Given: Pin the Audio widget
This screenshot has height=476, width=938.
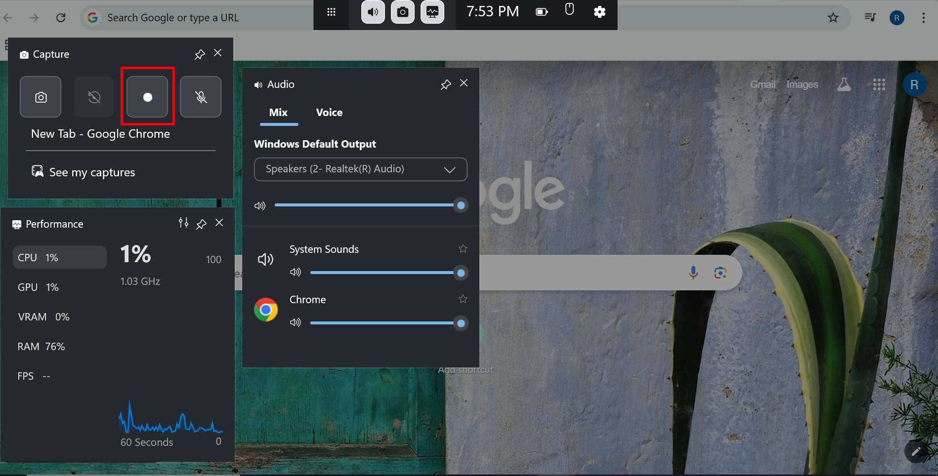Looking at the screenshot, I should pos(445,84).
